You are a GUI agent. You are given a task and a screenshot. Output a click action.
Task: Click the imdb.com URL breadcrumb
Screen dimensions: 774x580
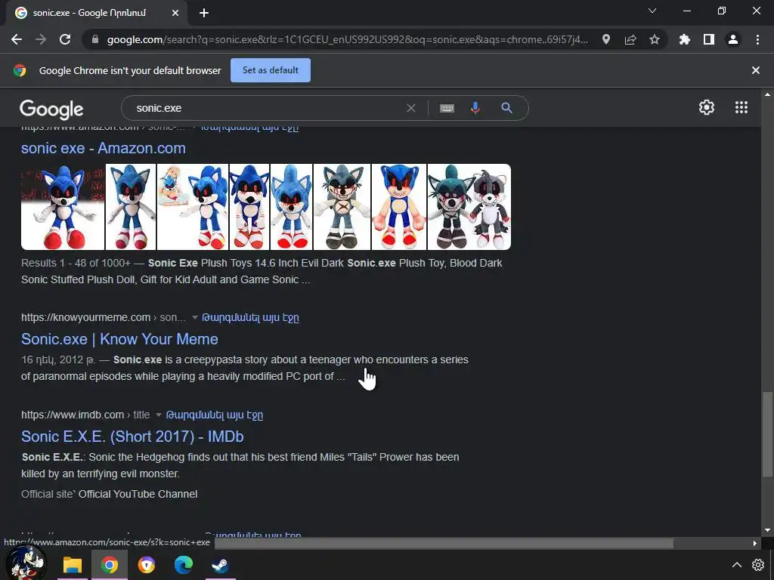tap(85, 415)
